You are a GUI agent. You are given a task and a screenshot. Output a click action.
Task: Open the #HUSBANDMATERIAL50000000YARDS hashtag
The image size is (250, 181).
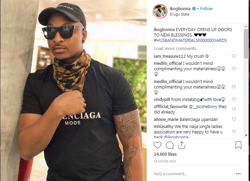(x=190, y=41)
